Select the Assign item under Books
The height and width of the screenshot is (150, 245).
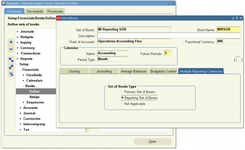point(34,97)
